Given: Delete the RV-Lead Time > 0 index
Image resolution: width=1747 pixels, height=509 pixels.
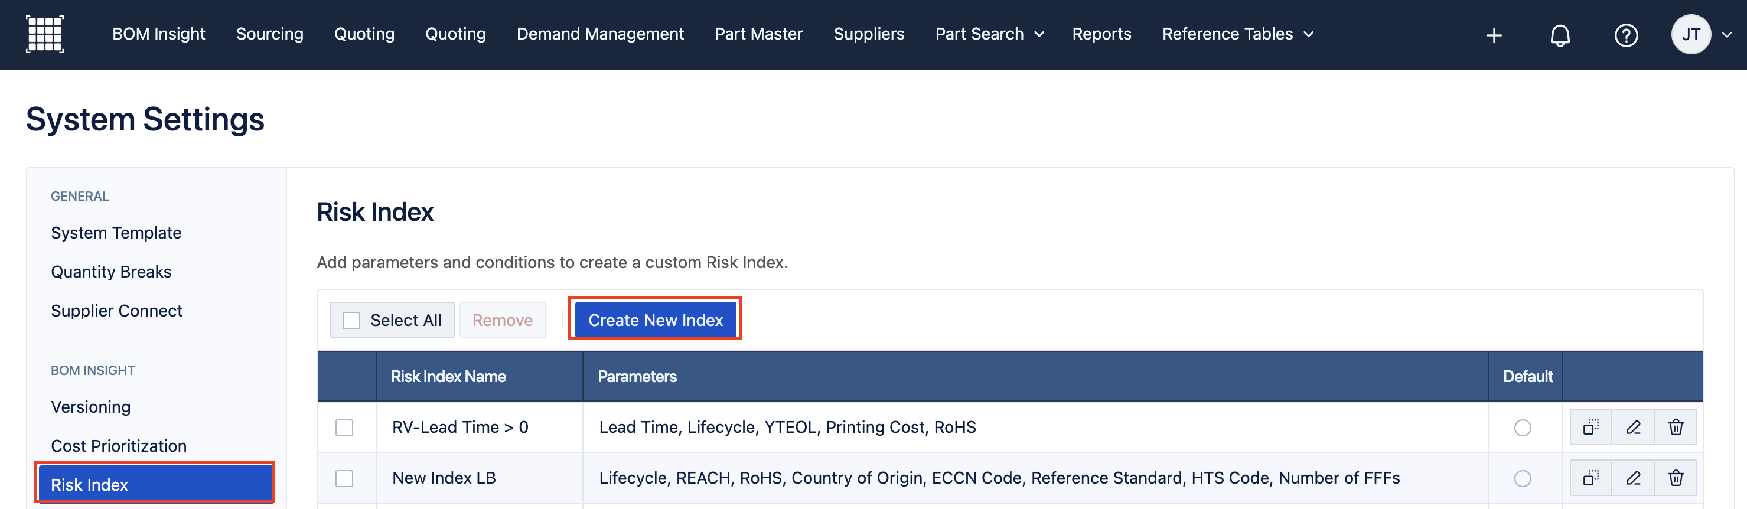Looking at the screenshot, I should pyautogui.click(x=1676, y=427).
